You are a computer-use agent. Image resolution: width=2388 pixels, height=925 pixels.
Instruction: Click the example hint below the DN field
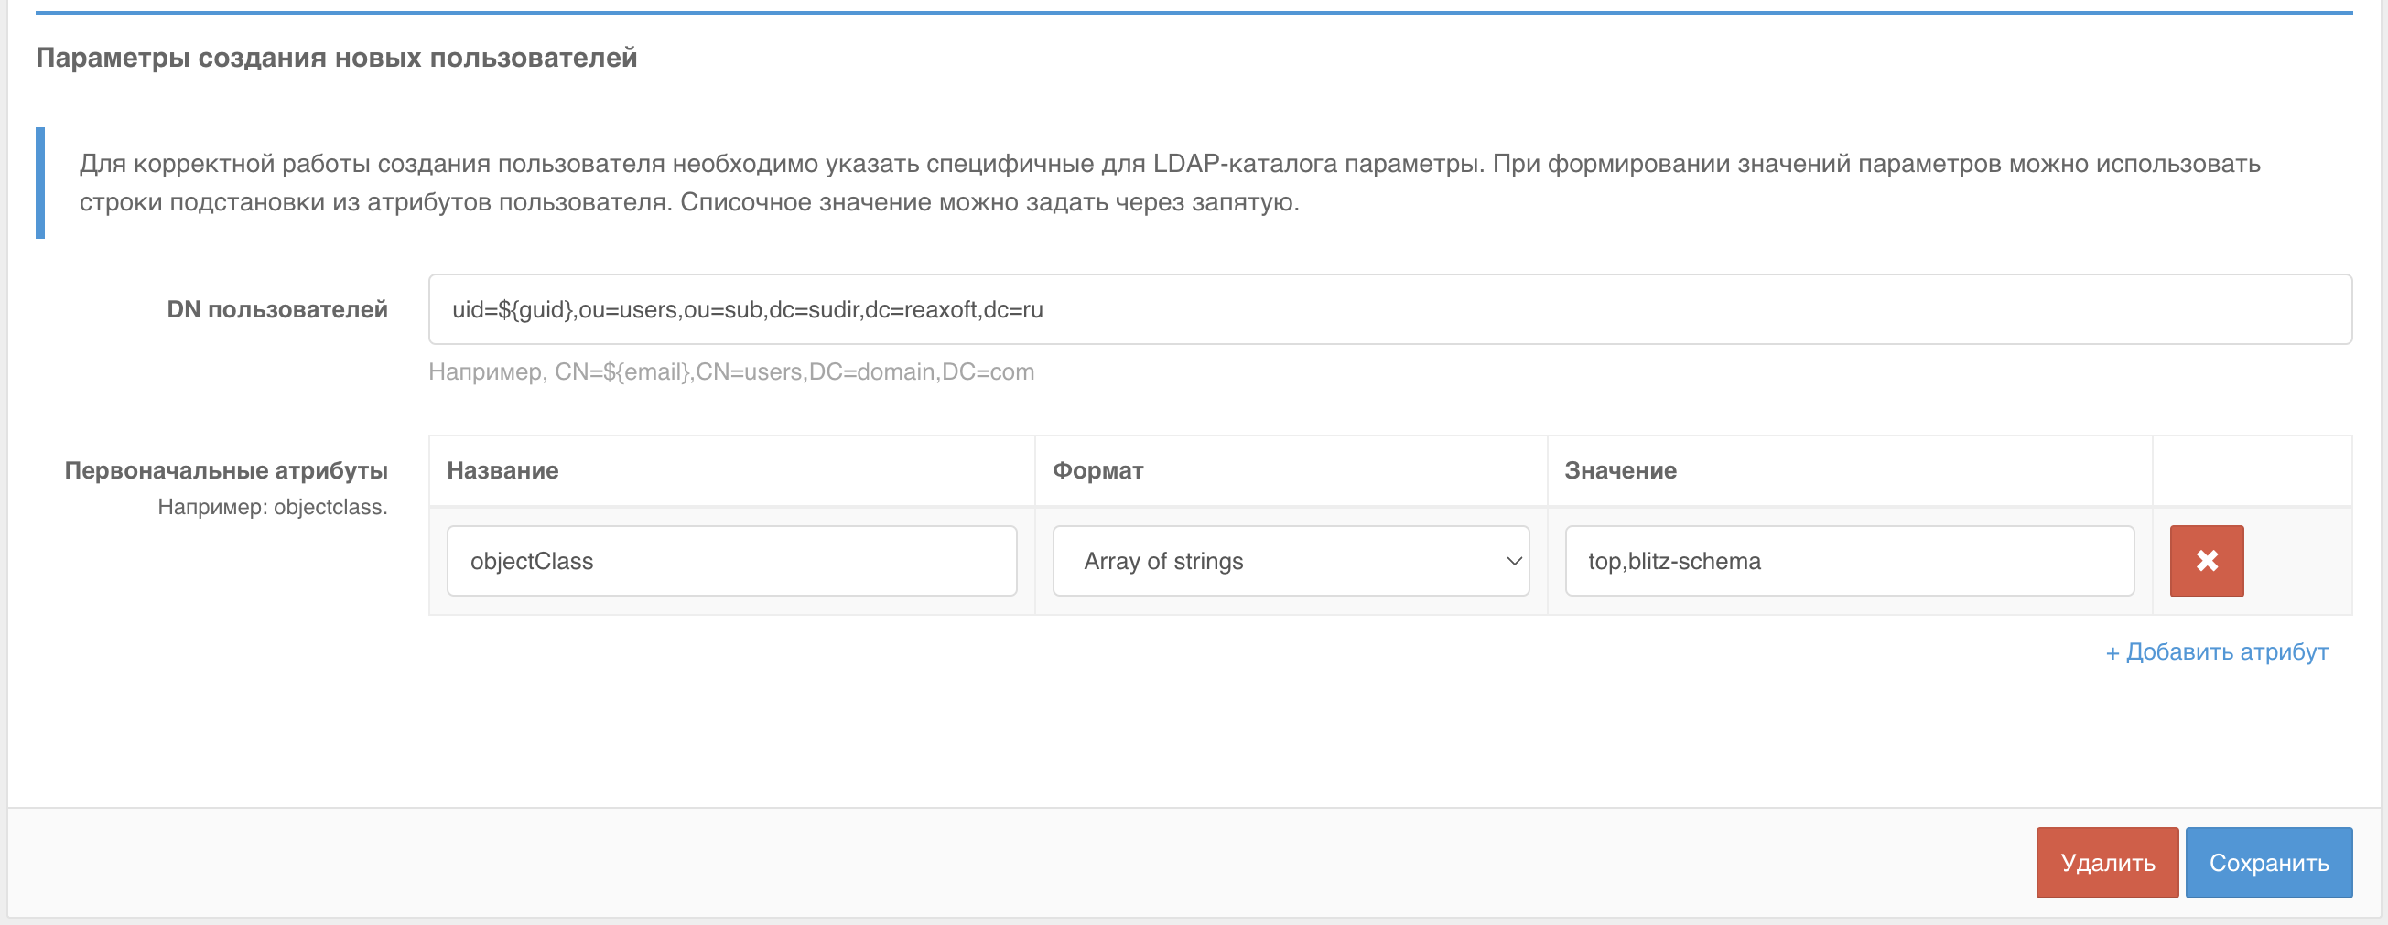pos(730,371)
